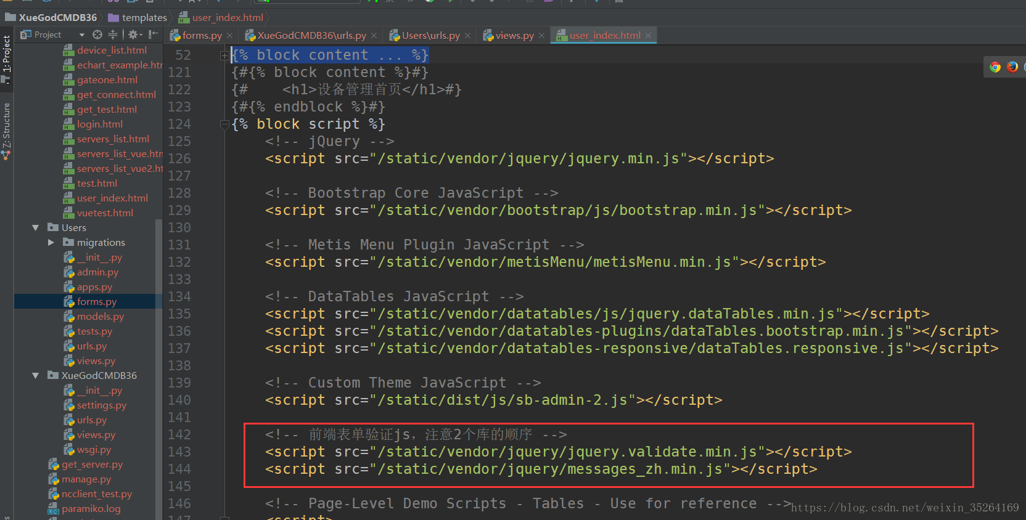
Task: Toggle the 1: Project side tool window
Action: pyautogui.click(x=6, y=59)
